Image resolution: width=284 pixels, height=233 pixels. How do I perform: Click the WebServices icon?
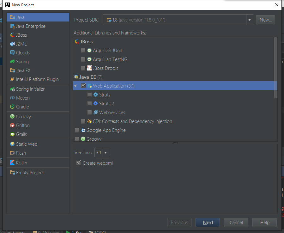[x=96, y=112]
